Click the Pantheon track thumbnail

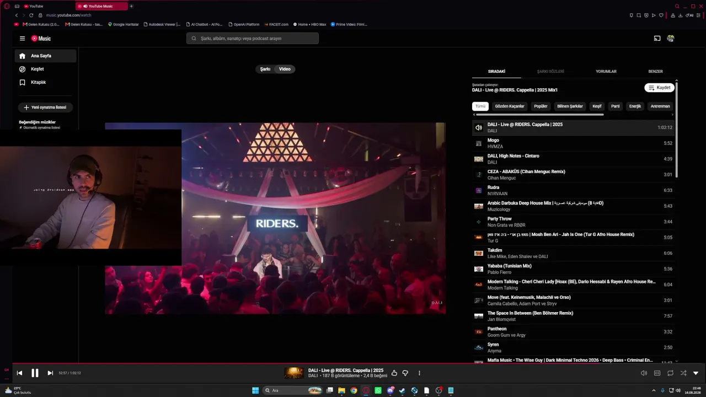pos(479,332)
